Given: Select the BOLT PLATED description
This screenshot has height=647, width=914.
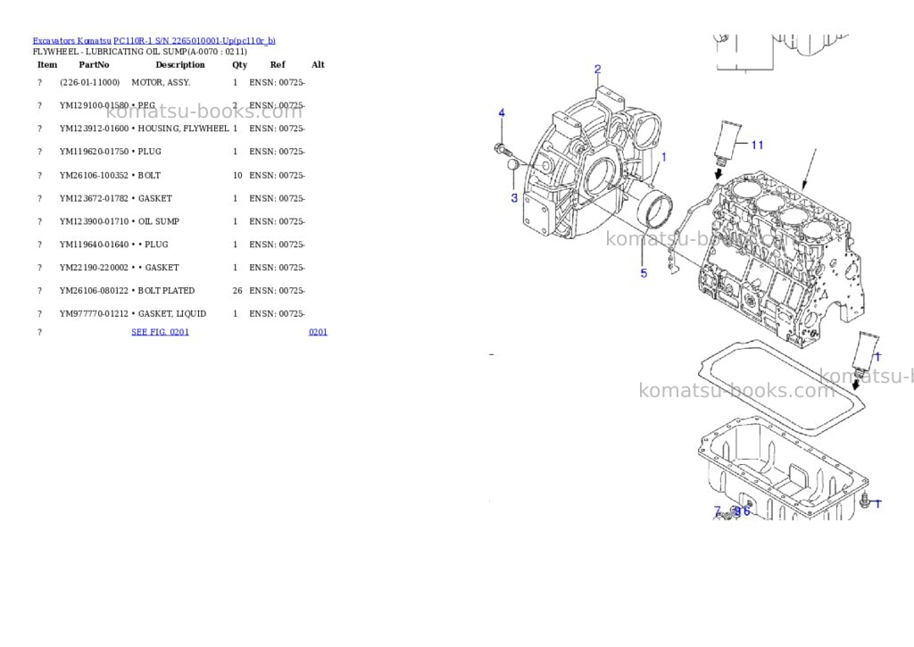Looking at the screenshot, I should [166, 291].
